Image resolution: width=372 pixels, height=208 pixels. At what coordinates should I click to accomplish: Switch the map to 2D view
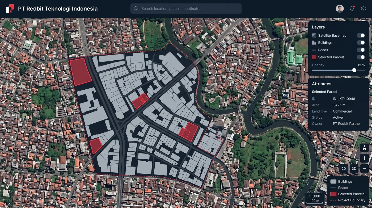344,169
